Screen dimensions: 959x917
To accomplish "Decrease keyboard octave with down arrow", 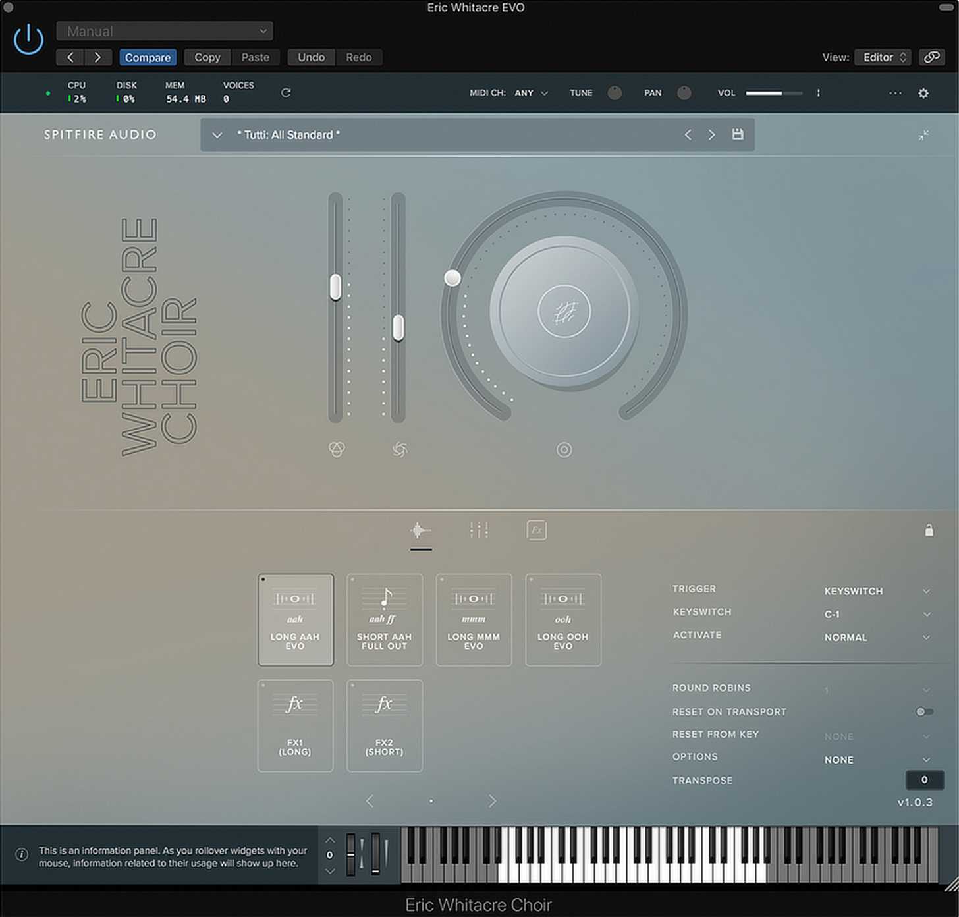I will (331, 870).
